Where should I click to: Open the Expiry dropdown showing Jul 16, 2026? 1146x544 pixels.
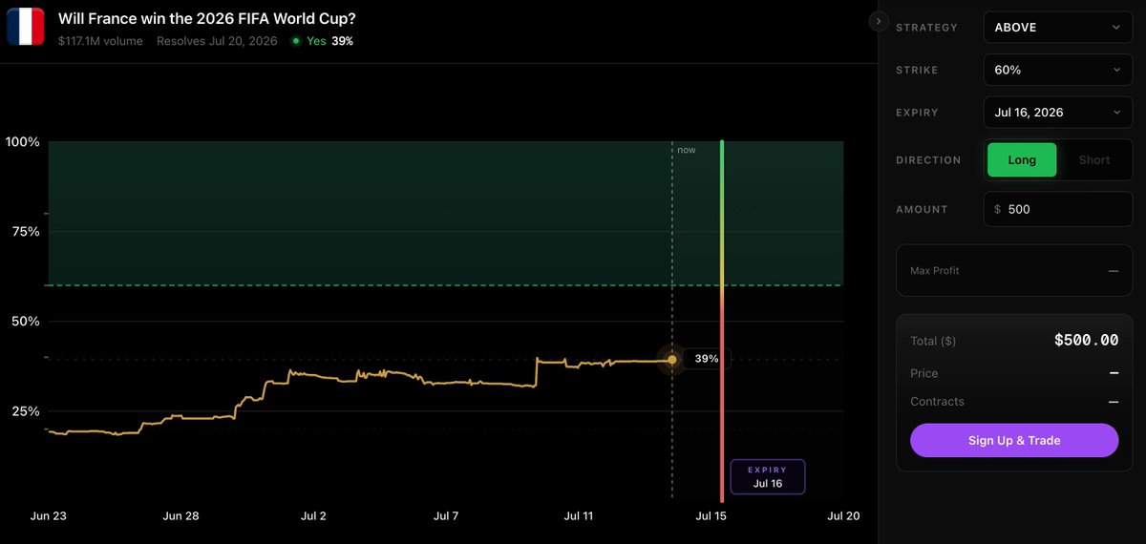pos(1058,113)
